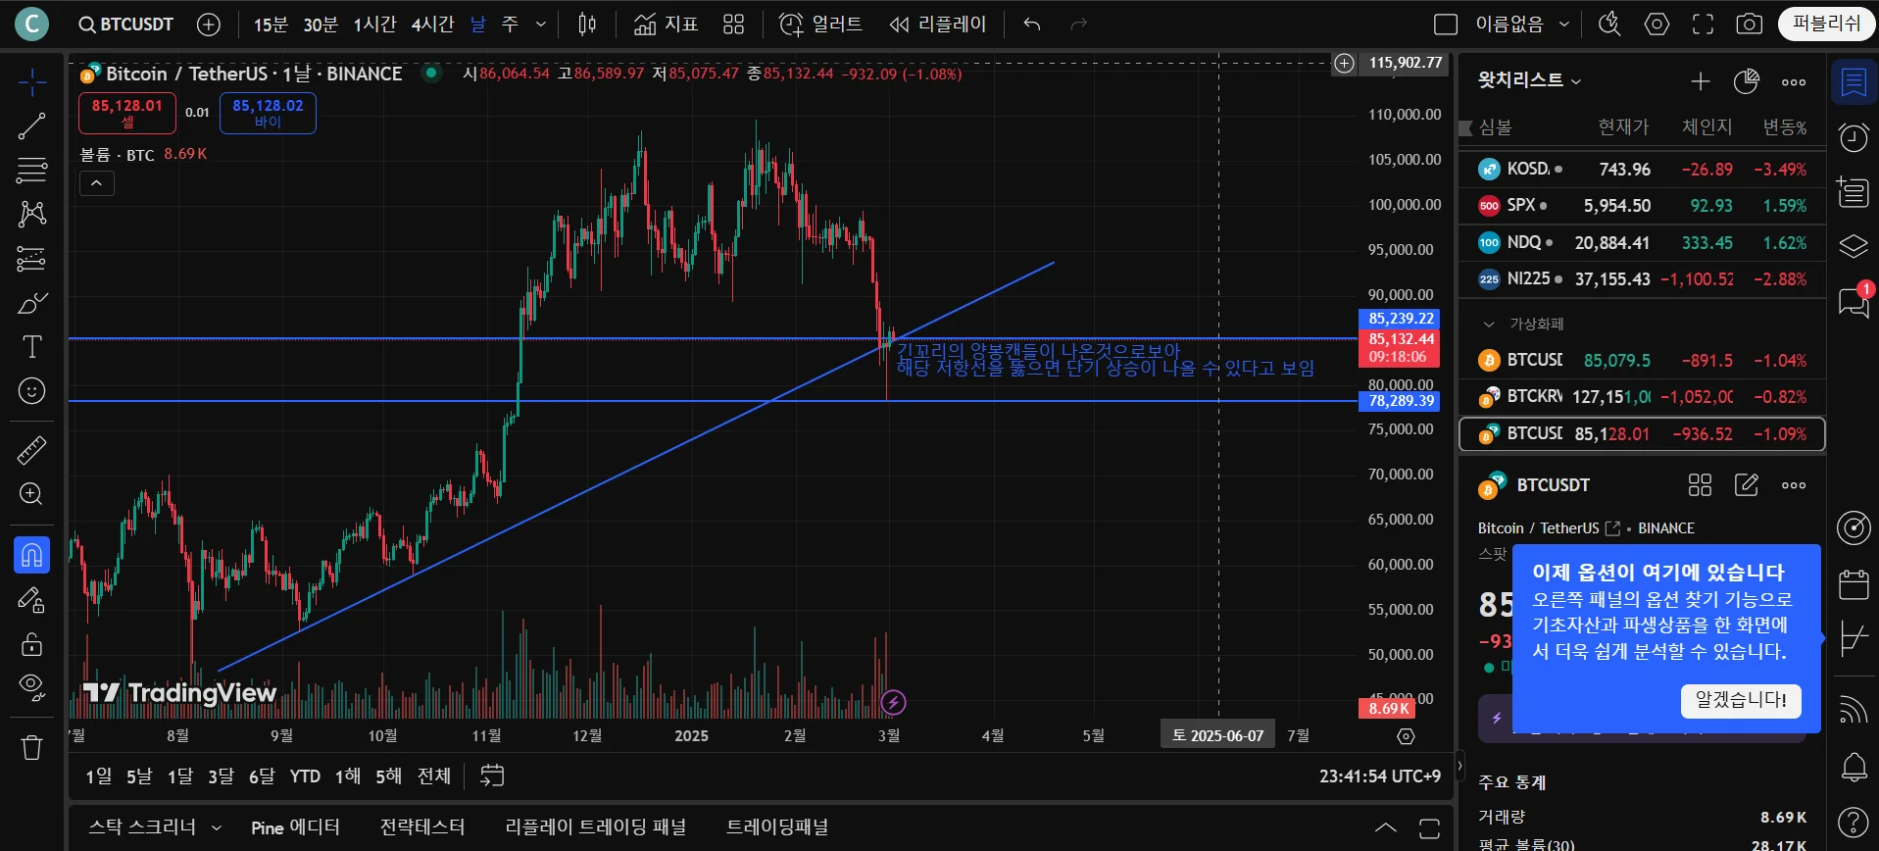Undo the last chart action
This screenshot has height=851, width=1879.
(x=1032, y=25)
